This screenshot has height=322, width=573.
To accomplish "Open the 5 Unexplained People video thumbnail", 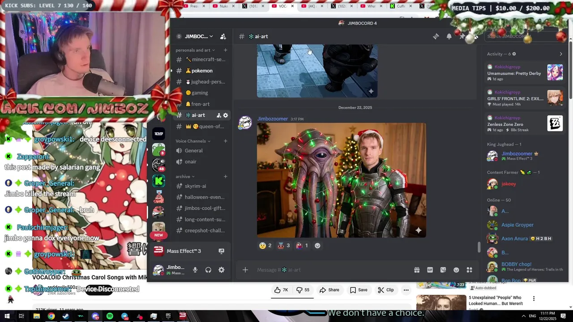I will pos(441,302).
